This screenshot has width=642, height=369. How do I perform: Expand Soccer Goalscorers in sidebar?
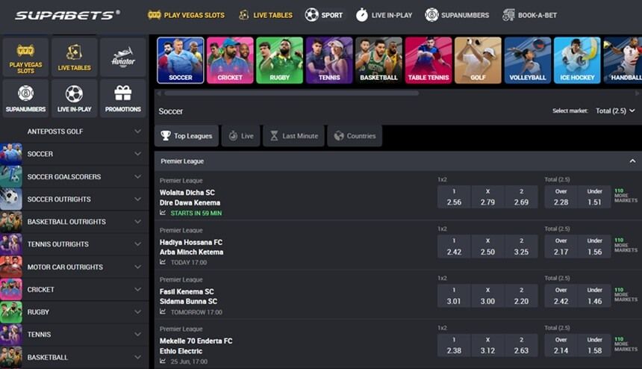(74, 177)
